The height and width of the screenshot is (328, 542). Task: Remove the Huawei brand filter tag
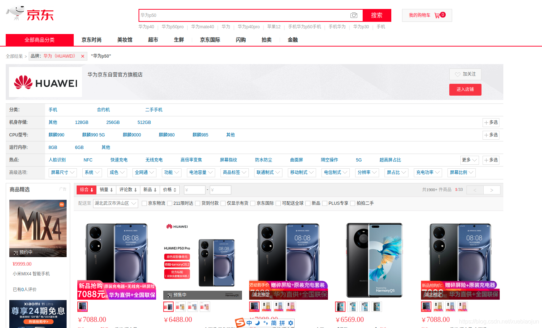pyautogui.click(x=83, y=56)
